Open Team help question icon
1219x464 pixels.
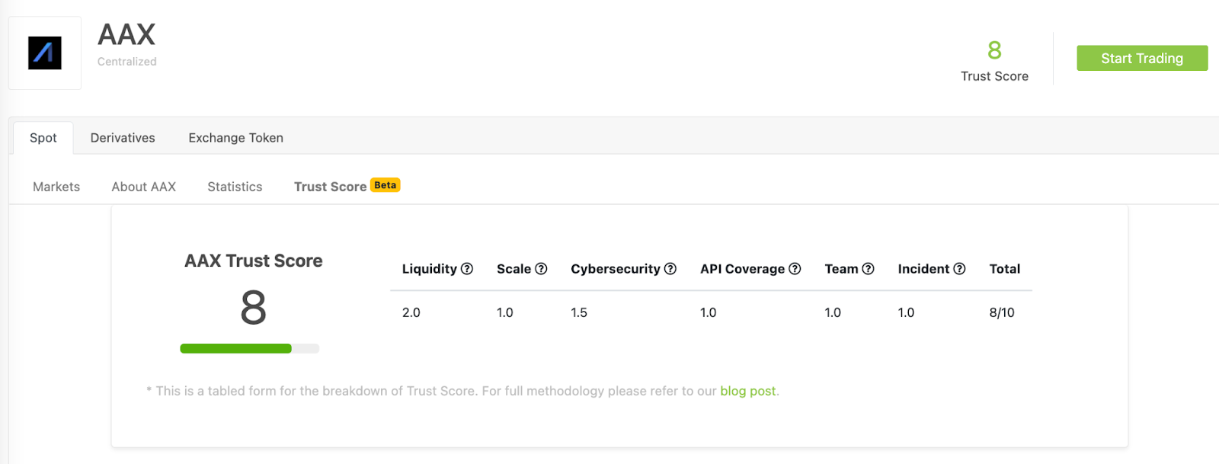868,269
